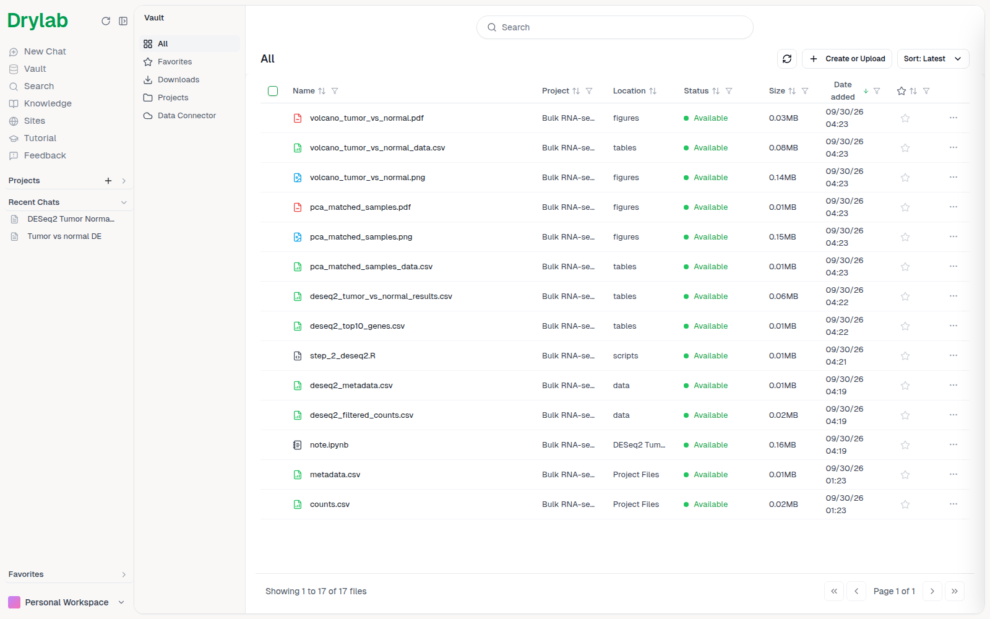Sort files by Size column arrows
The height and width of the screenshot is (619, 990).
click(792, 91)
